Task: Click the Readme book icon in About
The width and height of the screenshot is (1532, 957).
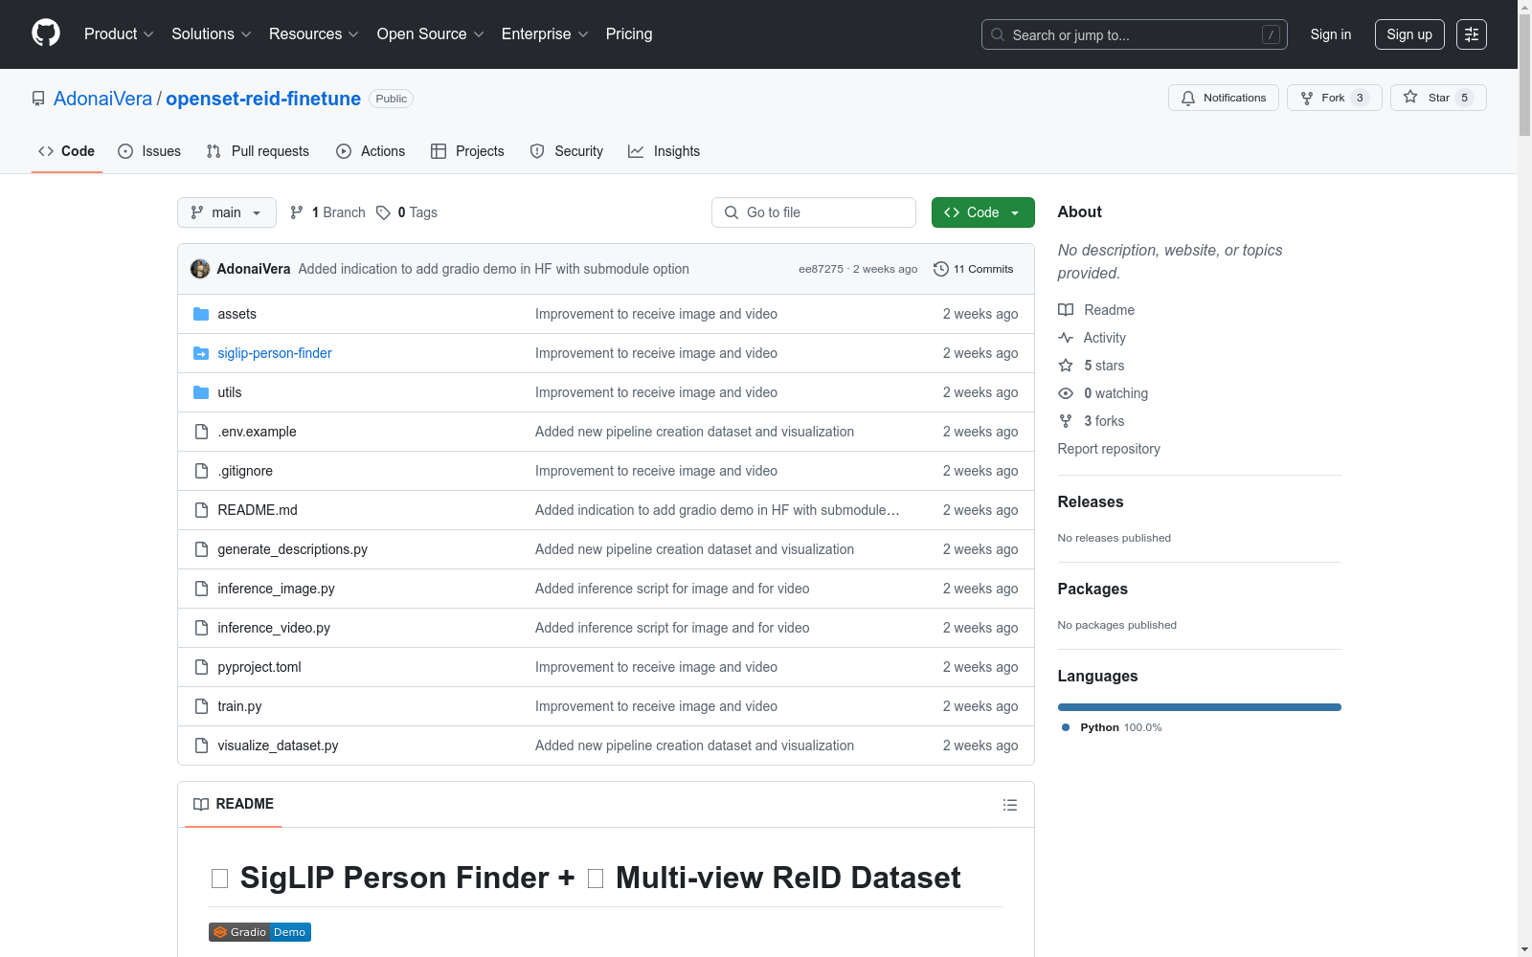Action: tap(1066, 310)
